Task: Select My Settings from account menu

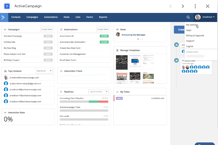Action: click(x=192, y=25)
